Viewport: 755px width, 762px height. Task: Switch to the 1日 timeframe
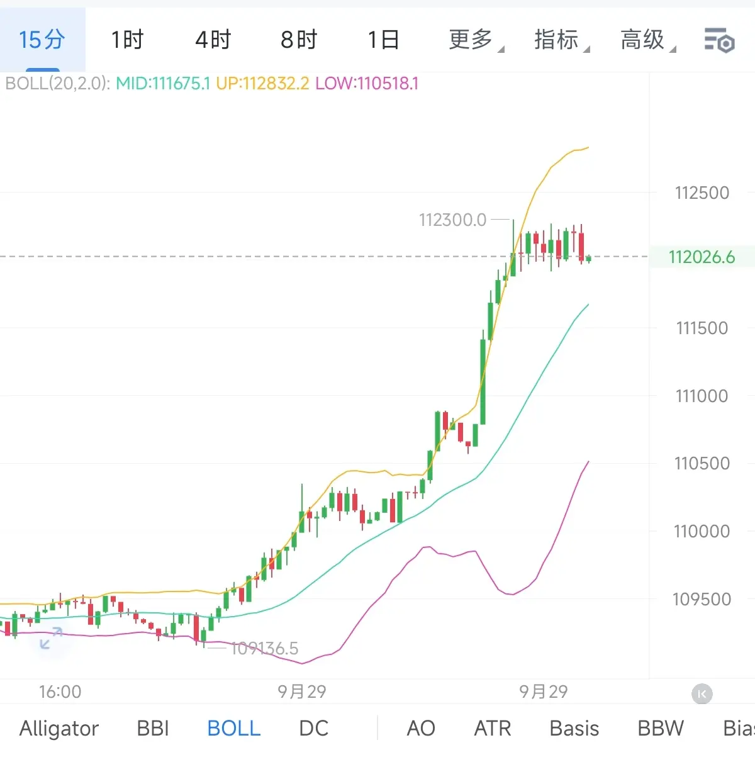click(384, 40)
